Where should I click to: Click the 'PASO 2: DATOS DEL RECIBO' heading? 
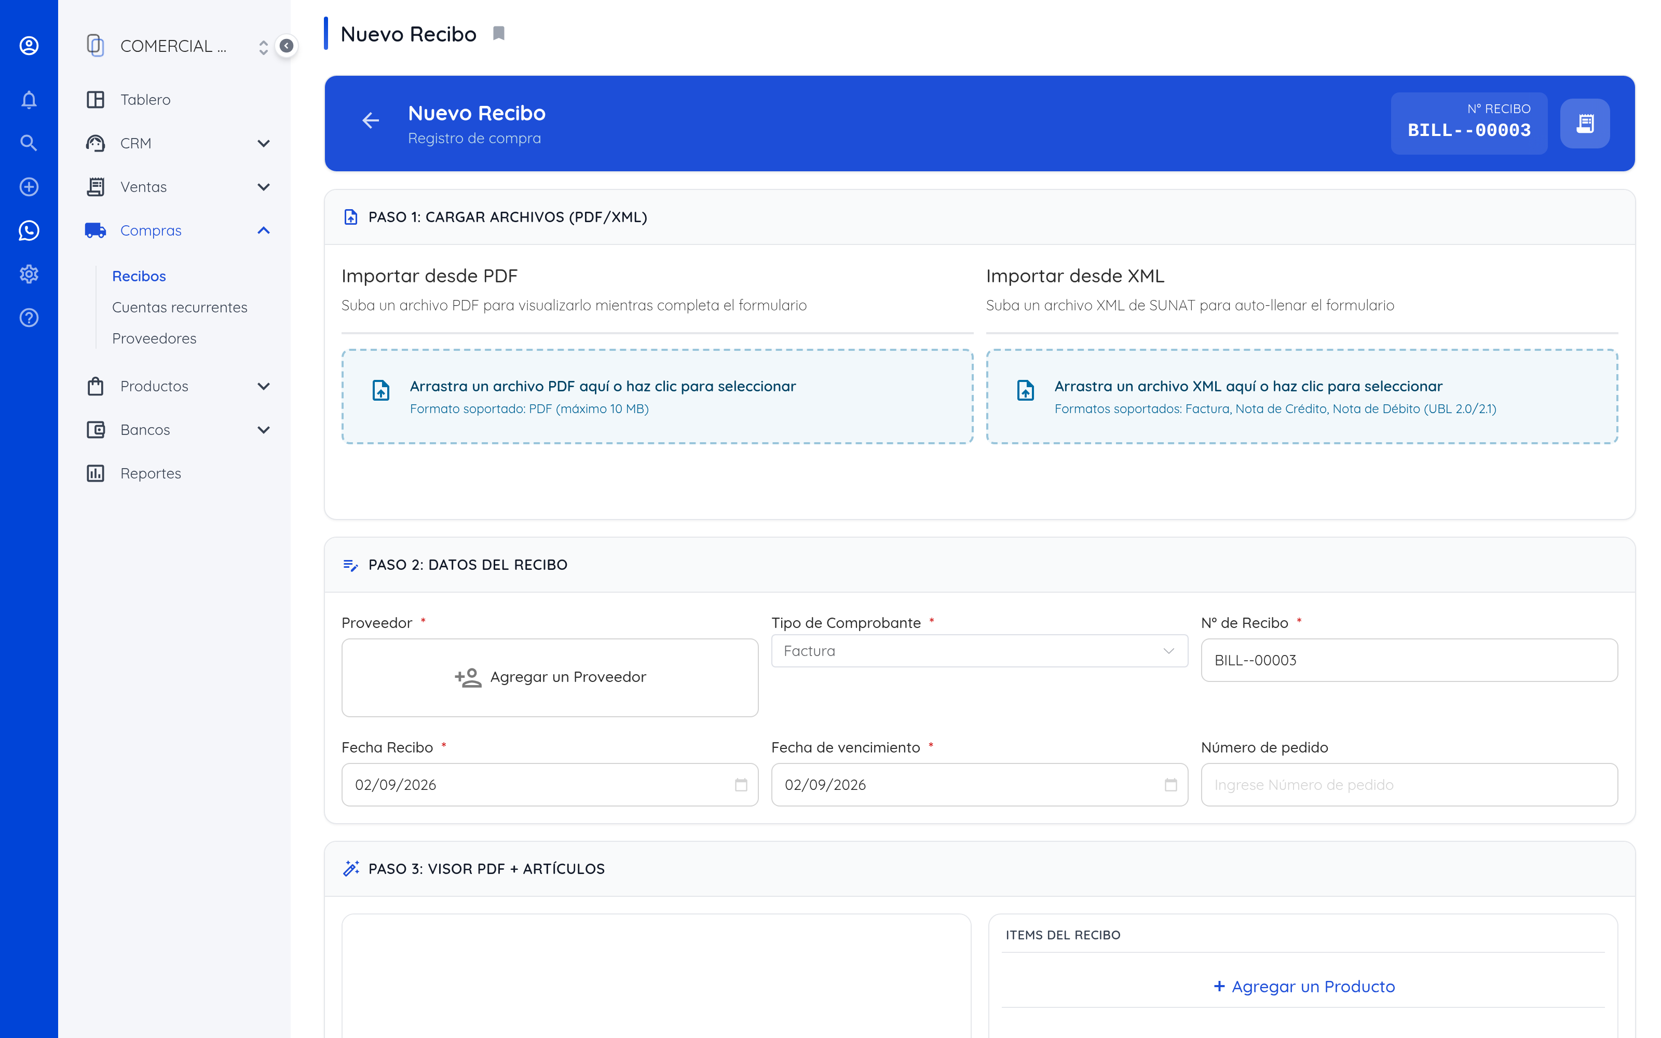(x=468, y=564)
